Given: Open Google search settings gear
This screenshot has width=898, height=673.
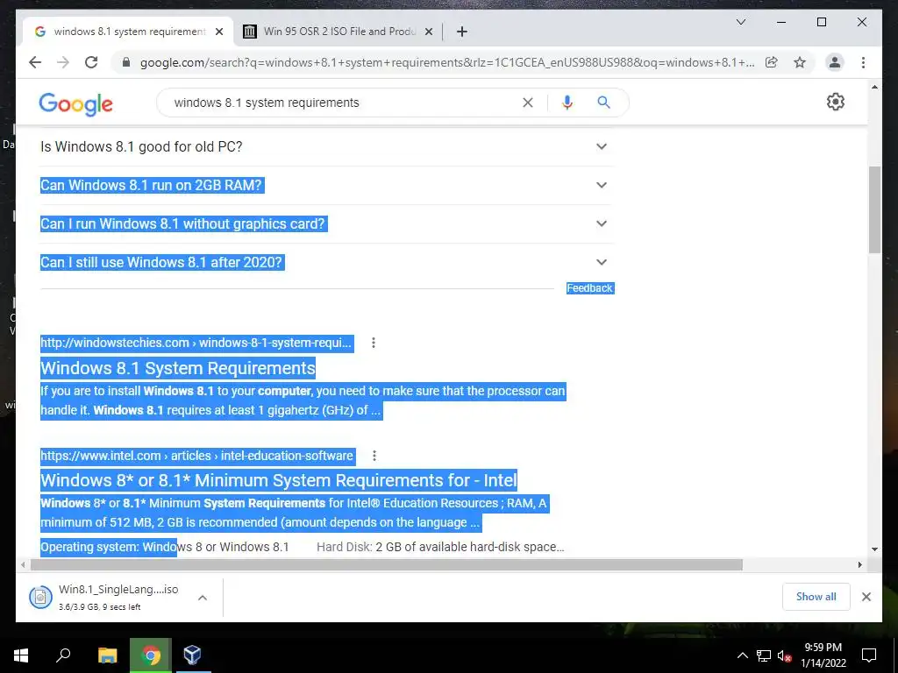Looking at the screenshot, I should click(x=835, y=102).
